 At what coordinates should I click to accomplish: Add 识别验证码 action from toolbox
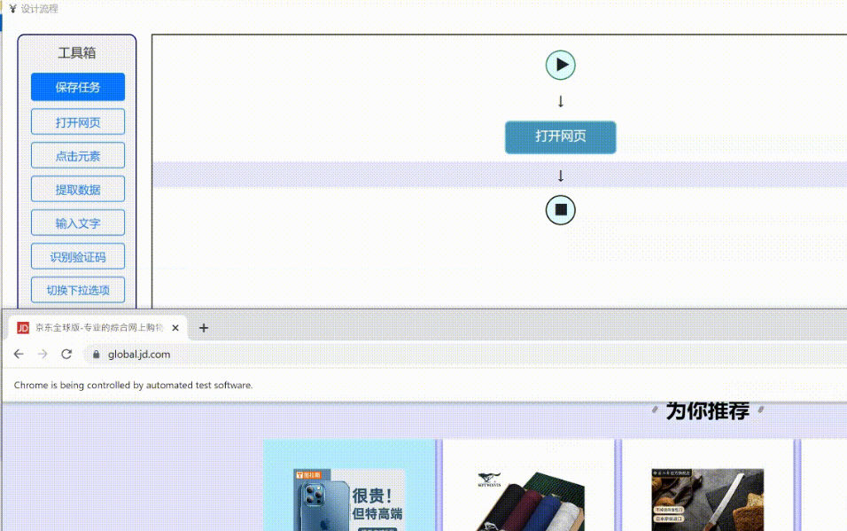point(78,256)
